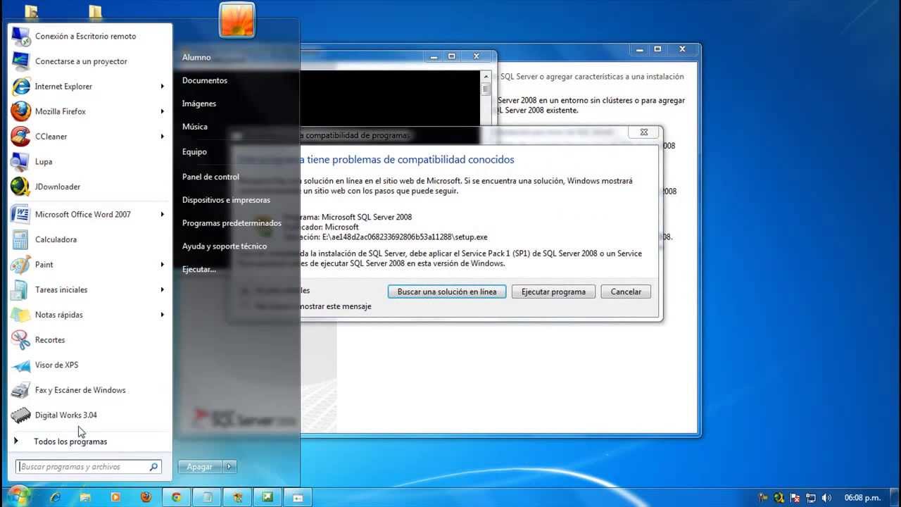Open the shutdown options arrow next to Apagar

point(229,466)
